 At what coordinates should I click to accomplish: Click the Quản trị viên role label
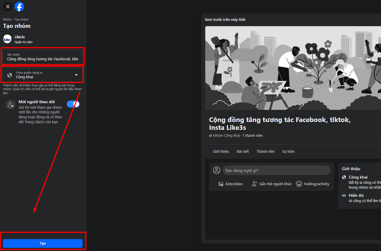24,42
